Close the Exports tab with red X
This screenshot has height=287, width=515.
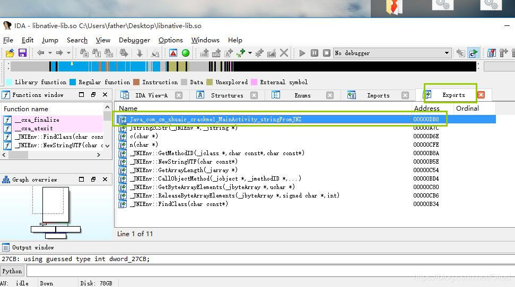481,95
